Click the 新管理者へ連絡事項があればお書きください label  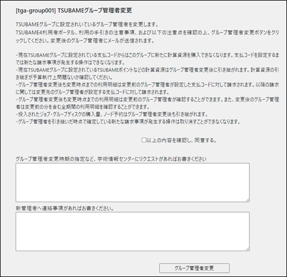click(x=65, y=208)
